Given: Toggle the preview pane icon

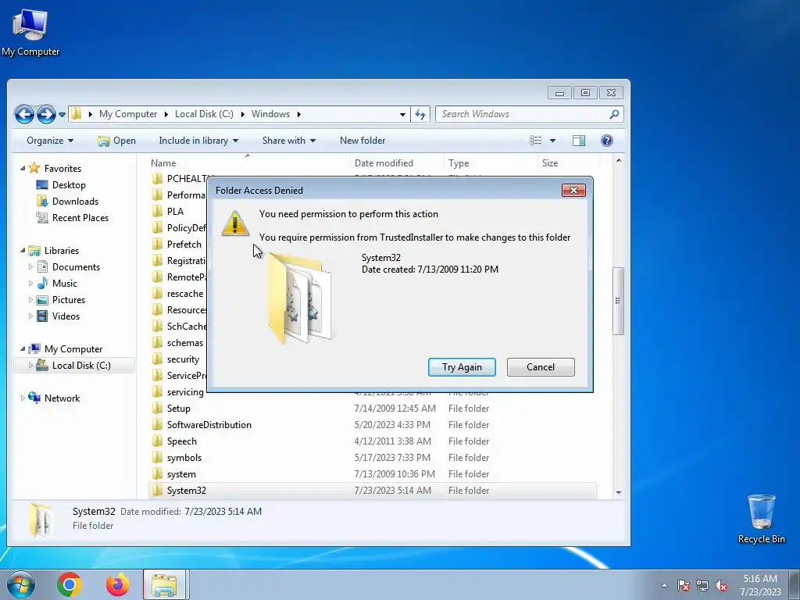Looking at the screenshot, I should [579, 141].
